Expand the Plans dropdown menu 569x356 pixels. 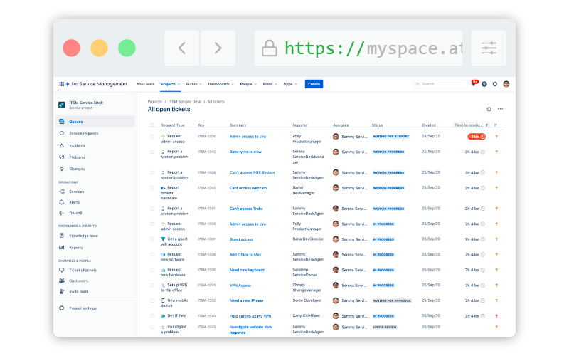270,84
